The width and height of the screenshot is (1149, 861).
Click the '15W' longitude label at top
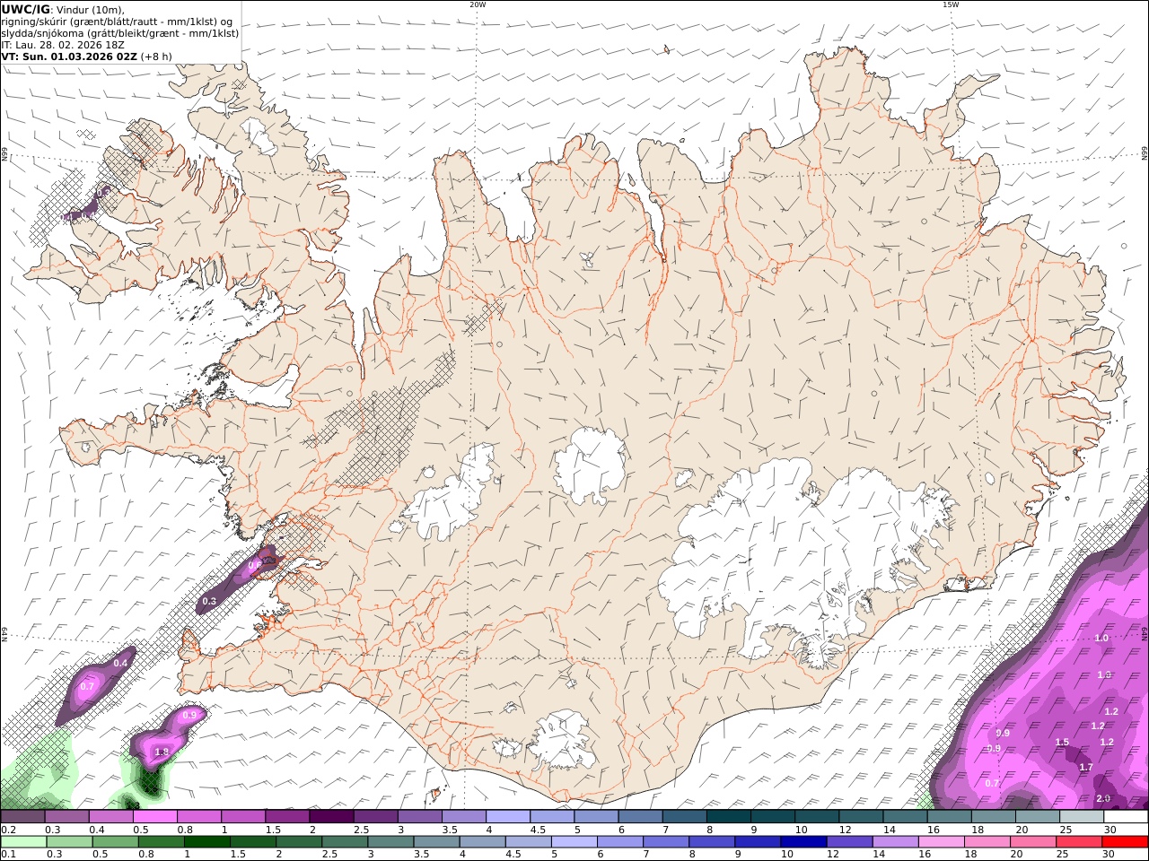point(950,4)
